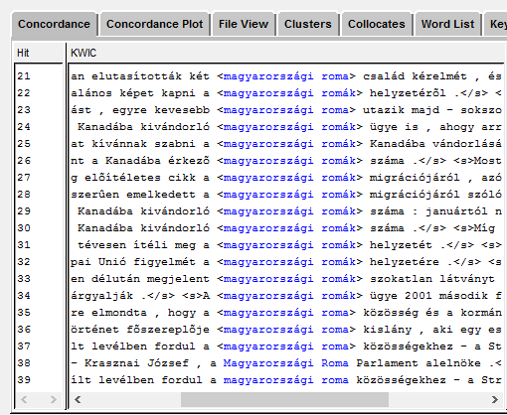Click the partially visible Key tab
This screenshot has height=415, width=507.
[497, 24]
